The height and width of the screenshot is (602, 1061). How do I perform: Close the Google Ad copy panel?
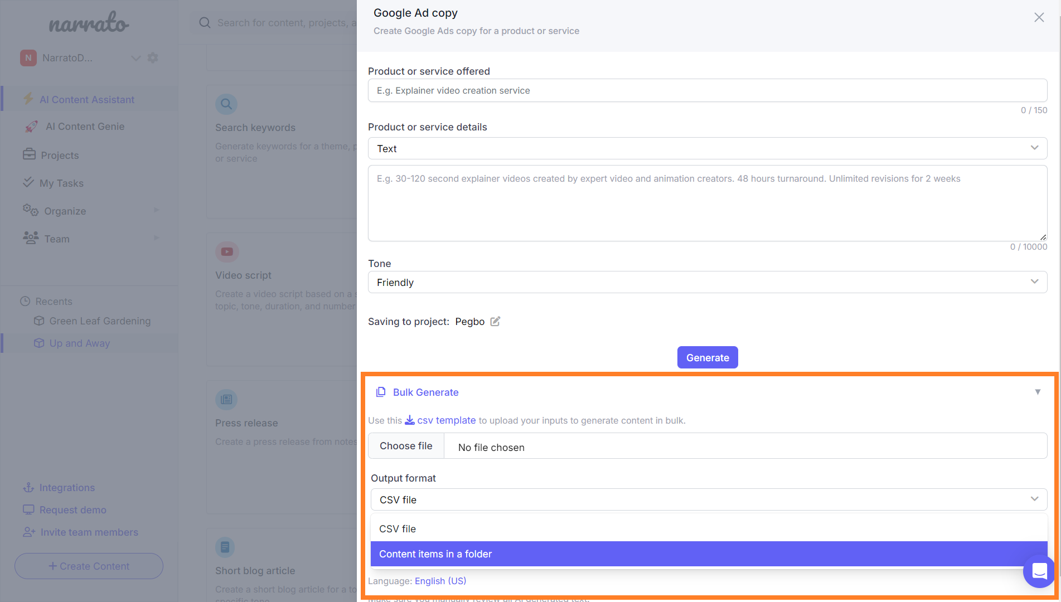[x=1039, y=18]
